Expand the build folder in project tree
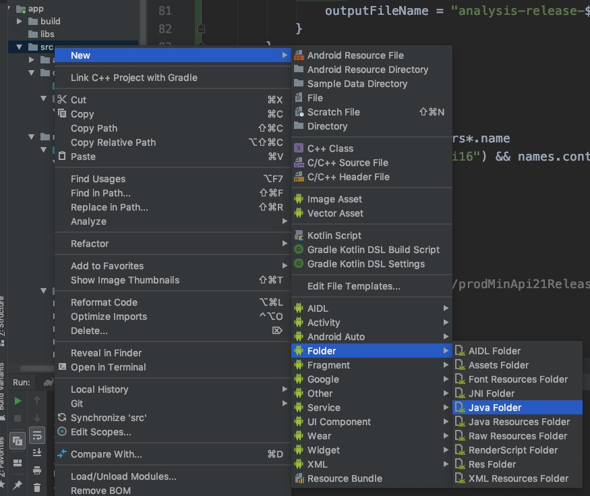The height and width of the screenshot is (496, 590). click(19, 22)
